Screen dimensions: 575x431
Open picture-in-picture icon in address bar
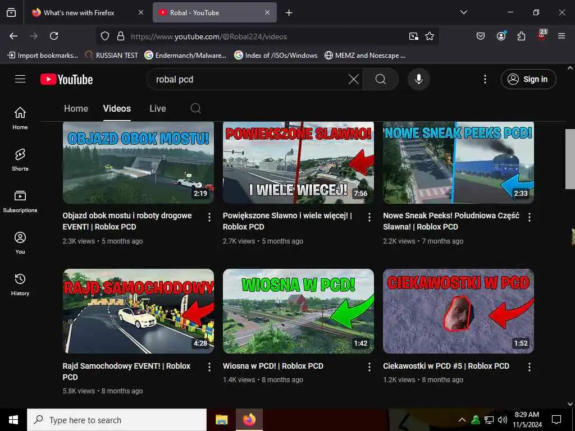pos(414,36)
